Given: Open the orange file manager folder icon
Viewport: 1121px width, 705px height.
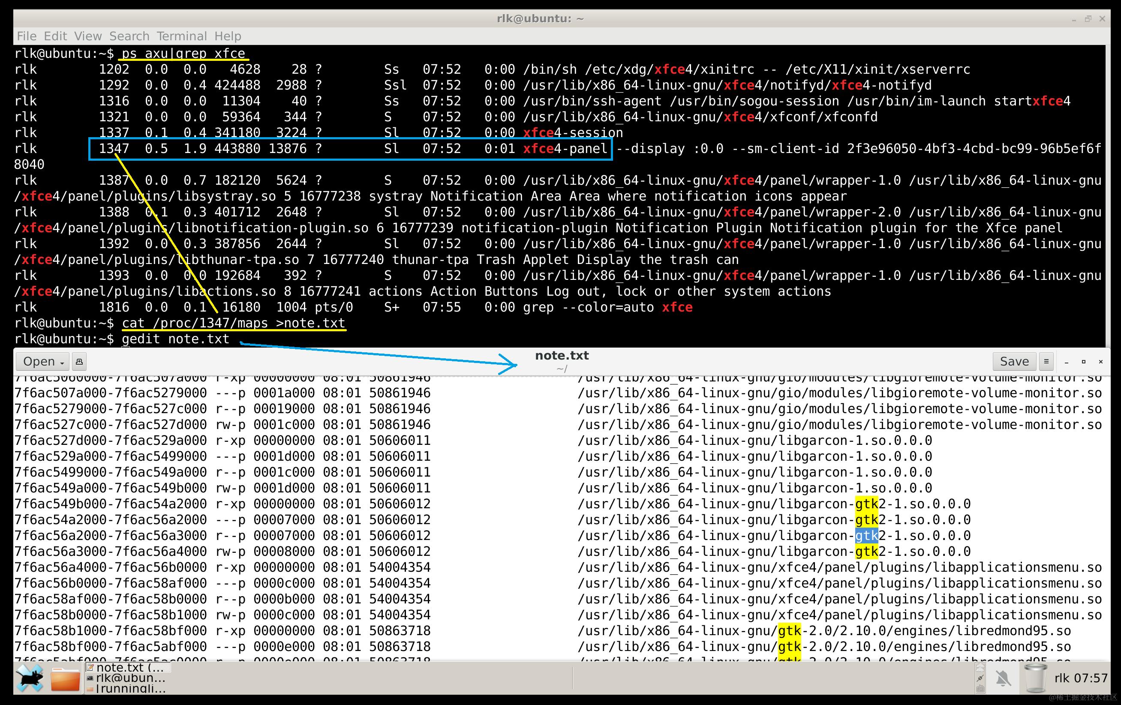Looking at the screenshot, I should pos(65,679).
